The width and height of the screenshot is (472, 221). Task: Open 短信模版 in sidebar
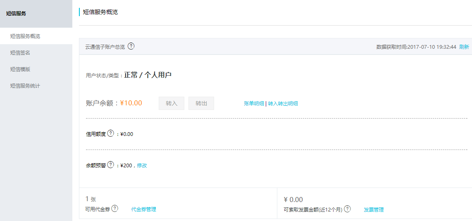(x=20, y=69)
